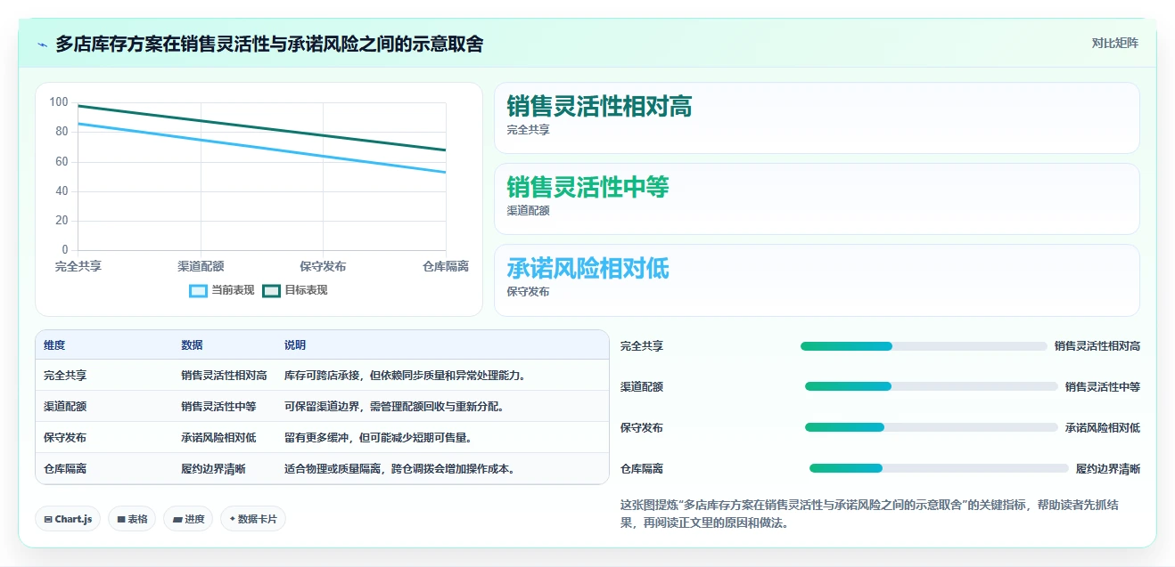Click the 维度 table column header
Image resolution: width=1175 pixels, height=567 pixels.
tap(54, 345)
